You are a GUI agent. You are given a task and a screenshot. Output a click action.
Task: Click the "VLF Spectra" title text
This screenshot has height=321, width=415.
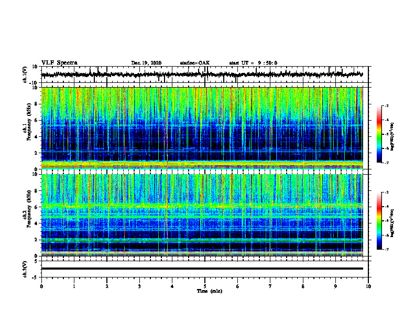pyautogui.click(x=59, y=63)
